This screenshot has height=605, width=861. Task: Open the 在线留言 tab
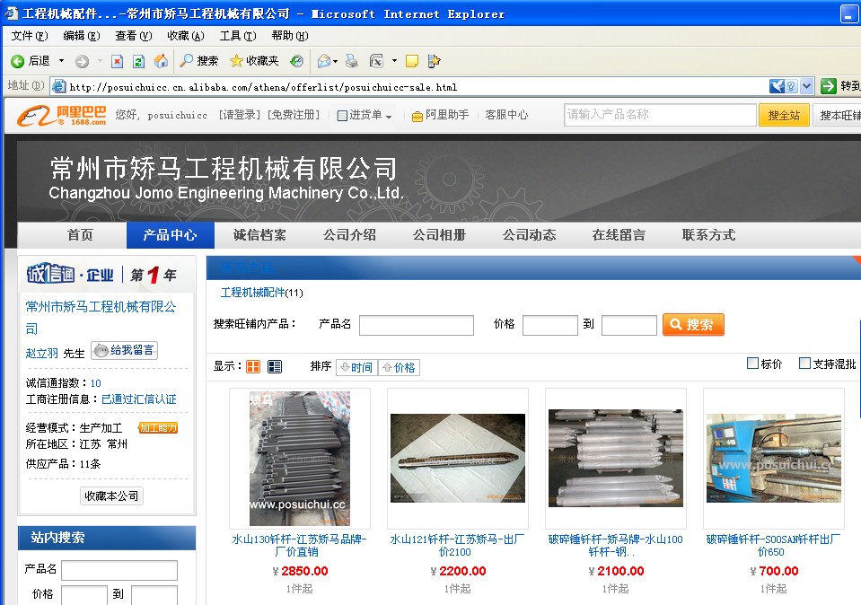[619, 235]
